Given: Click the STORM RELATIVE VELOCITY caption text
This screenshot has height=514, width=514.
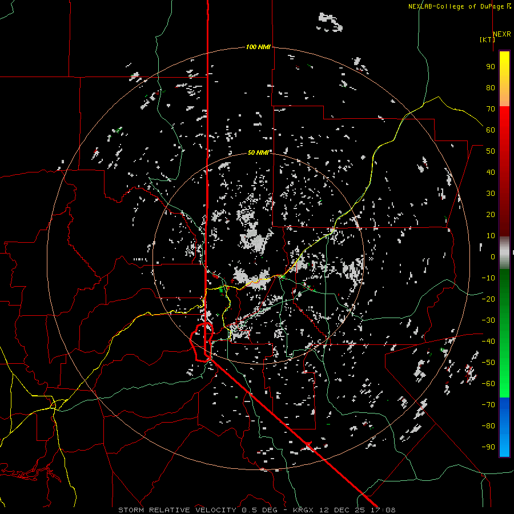Looking at the screenshot, I should 177,510.
